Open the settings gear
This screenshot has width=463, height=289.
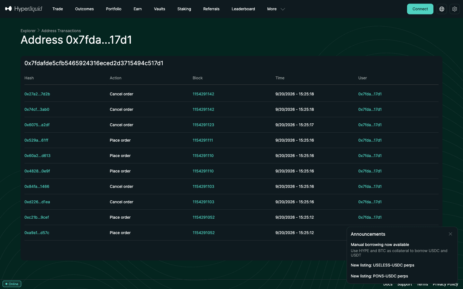455,9
